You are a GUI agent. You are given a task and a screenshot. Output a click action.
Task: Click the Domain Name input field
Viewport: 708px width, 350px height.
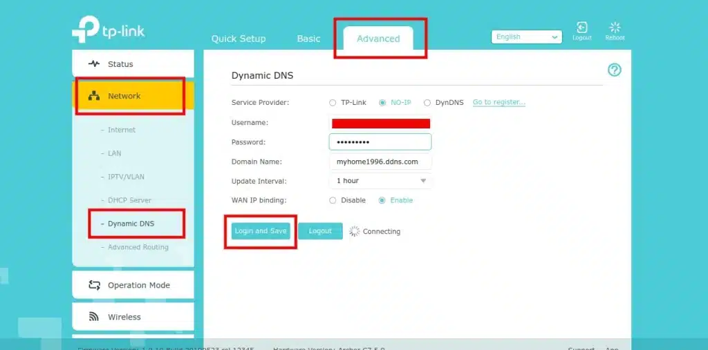point(380,162)
